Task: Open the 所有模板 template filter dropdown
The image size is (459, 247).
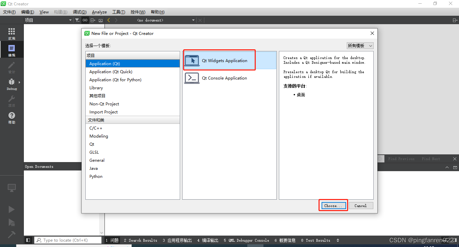Action: pos(360,46)
